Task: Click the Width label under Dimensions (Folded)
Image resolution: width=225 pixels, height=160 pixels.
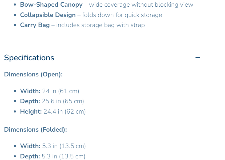Action: coord(30,146)
